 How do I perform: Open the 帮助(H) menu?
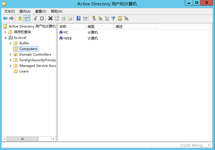pos(56,11)
